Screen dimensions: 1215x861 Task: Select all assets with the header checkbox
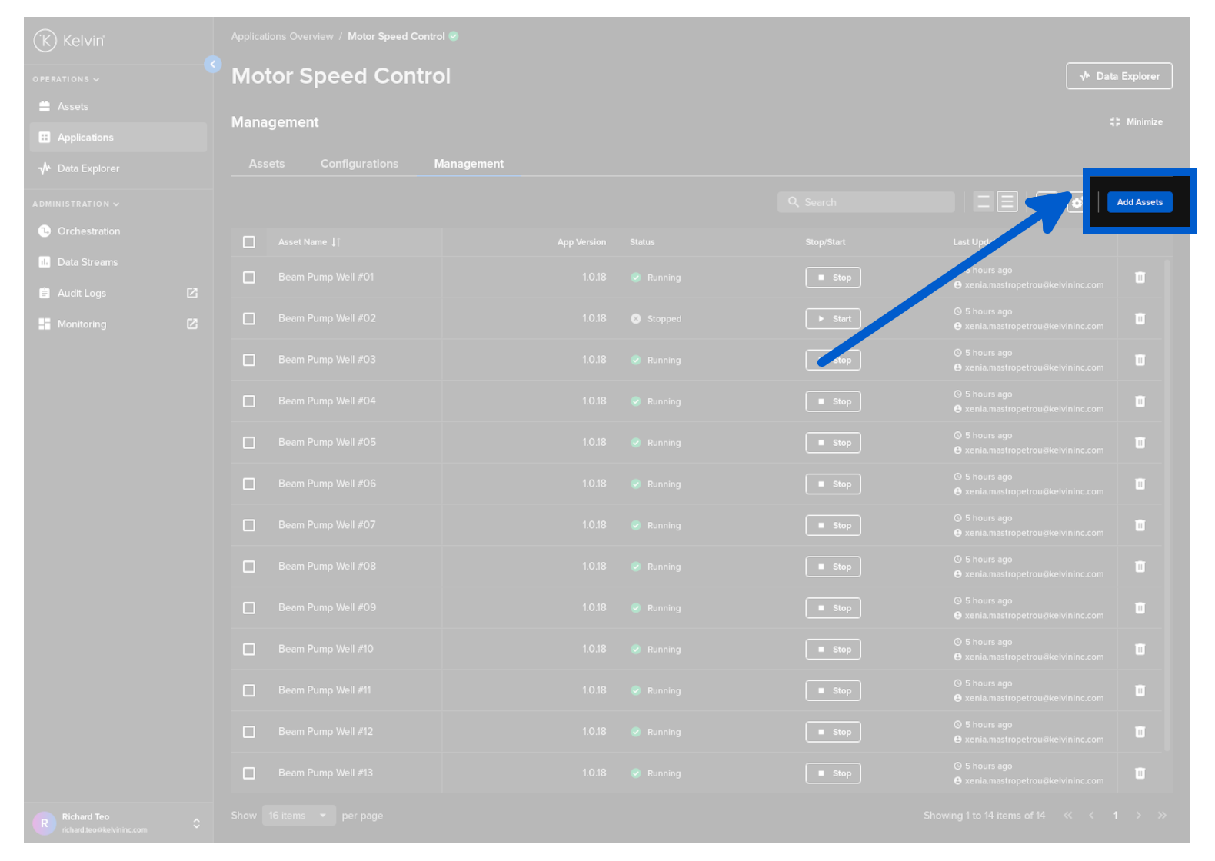coord(249,242)
